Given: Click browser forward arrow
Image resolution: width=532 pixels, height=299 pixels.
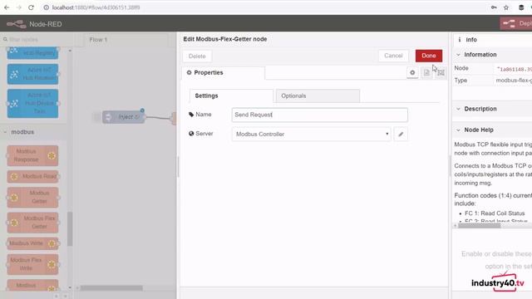Looking at the screenshot, I should click(x=18, y=7).
